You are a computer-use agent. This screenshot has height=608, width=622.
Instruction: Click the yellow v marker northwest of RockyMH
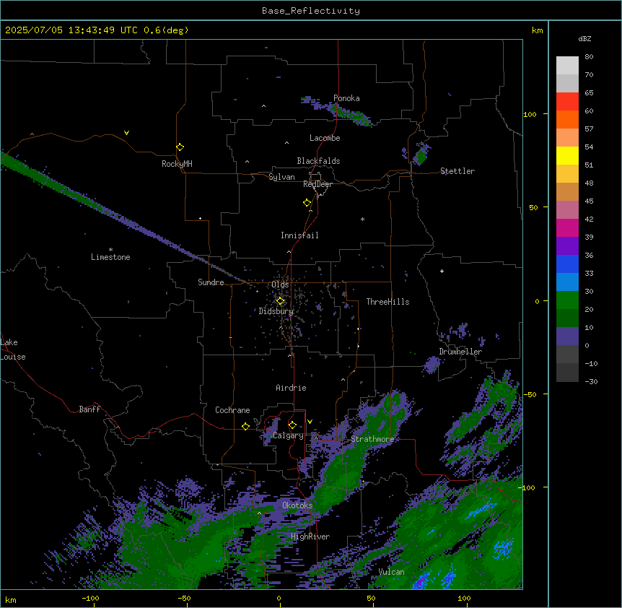126,133
